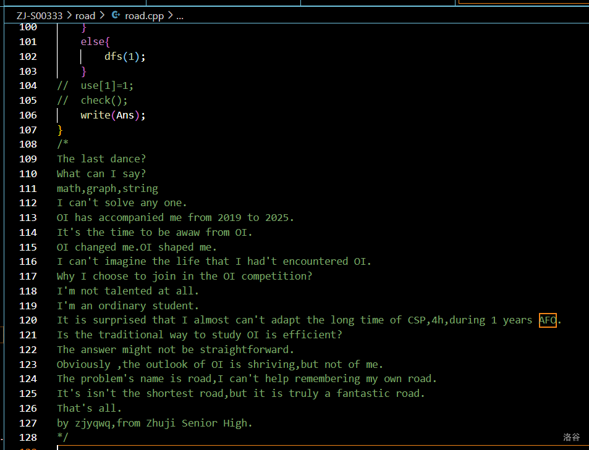
Task: Click the breadcrumb ellipsis symbol item
Action: tap(180, 15)
